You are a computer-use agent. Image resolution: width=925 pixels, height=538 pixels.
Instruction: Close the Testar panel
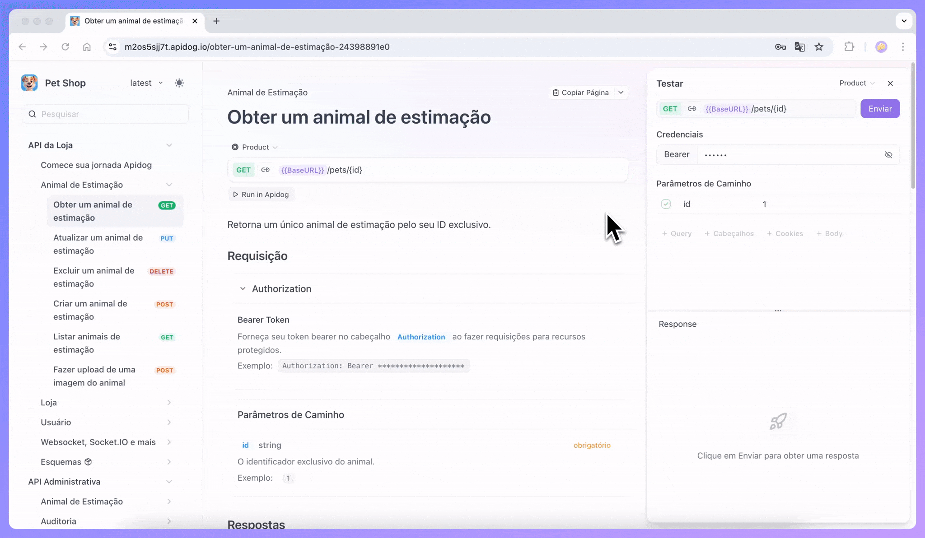tap(890, 83)
